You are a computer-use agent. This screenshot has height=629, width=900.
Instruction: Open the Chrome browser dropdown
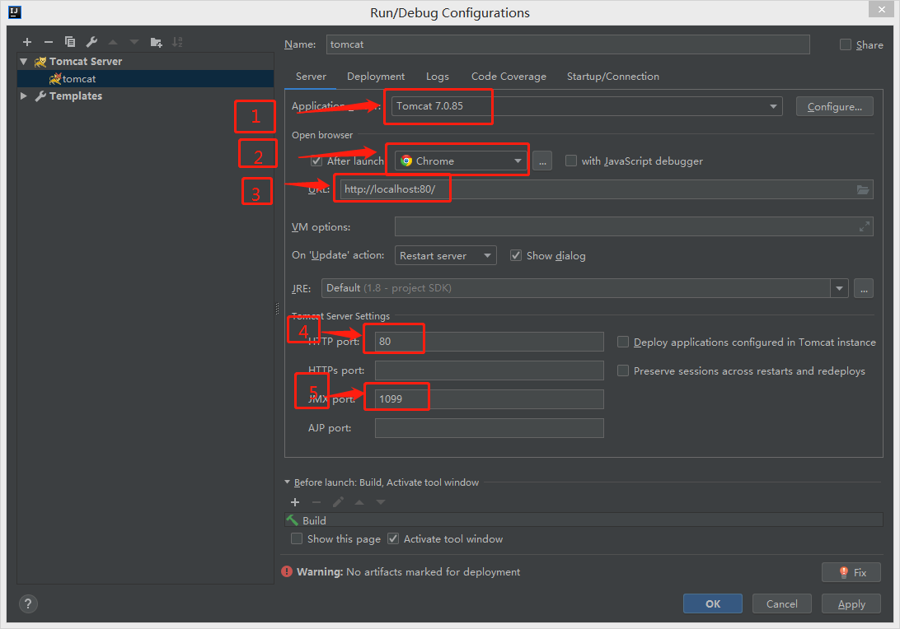click(461, 161)
